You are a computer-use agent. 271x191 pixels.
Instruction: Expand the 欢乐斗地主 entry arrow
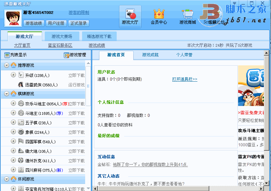click(x=13, y=103)
